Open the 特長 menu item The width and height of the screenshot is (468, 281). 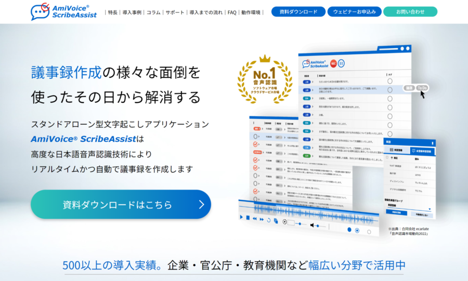click(112, 12)
